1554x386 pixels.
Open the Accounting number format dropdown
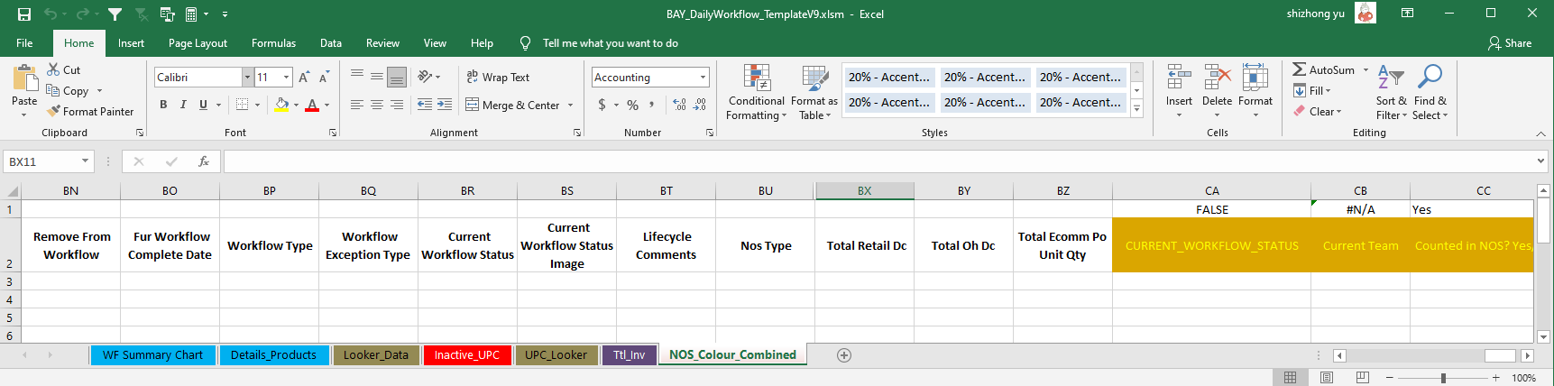click(703, 78)
